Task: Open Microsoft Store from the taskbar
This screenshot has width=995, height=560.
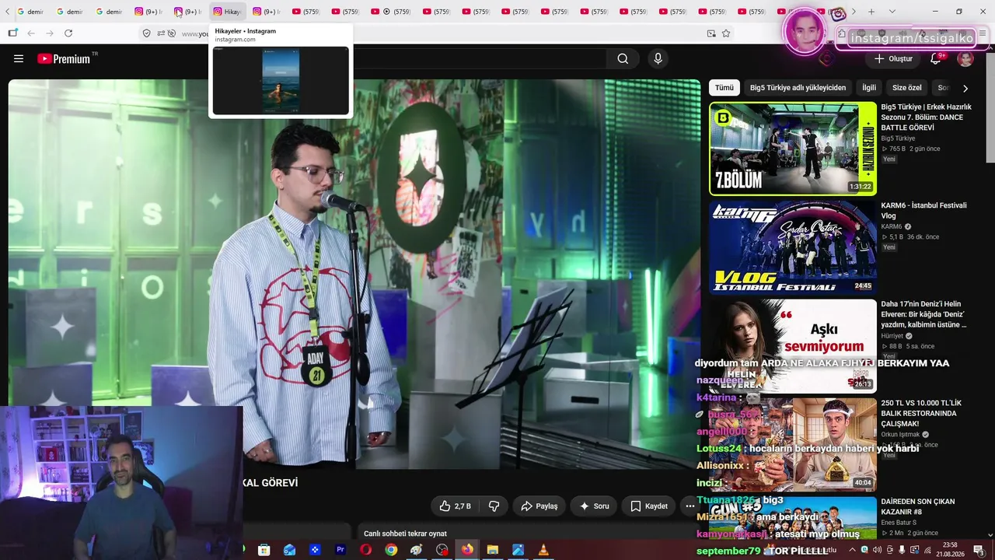Action: point(264,550)
